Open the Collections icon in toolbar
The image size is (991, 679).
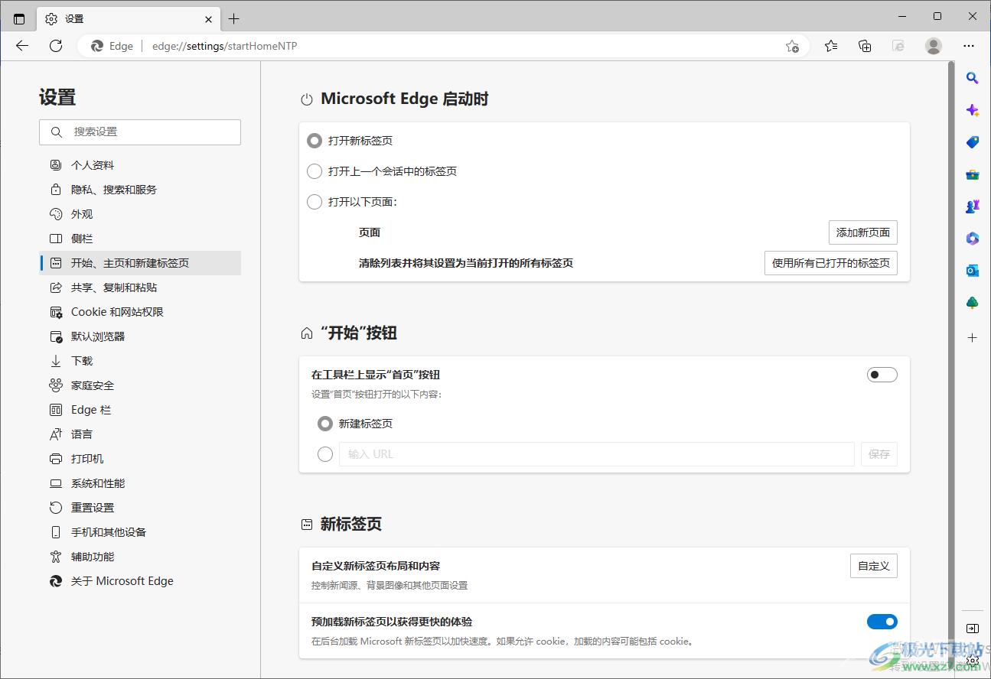[x=865, y=46]
